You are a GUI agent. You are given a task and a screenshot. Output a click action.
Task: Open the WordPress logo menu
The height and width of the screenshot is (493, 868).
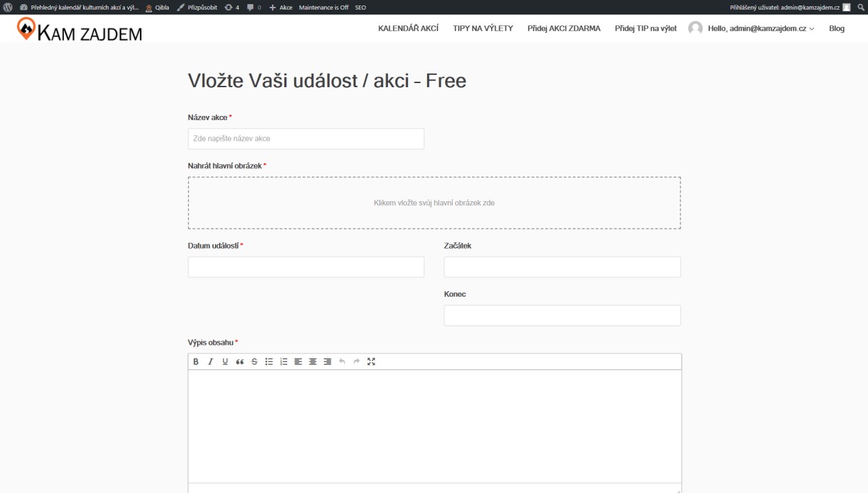point(8,7)
